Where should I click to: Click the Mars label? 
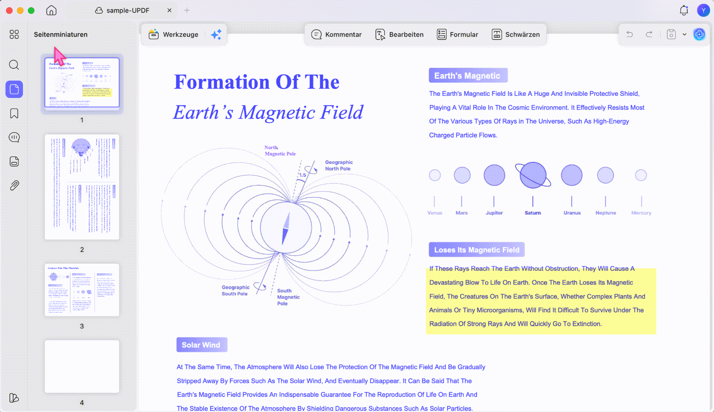pyautogui.click(x=462, y=213)
